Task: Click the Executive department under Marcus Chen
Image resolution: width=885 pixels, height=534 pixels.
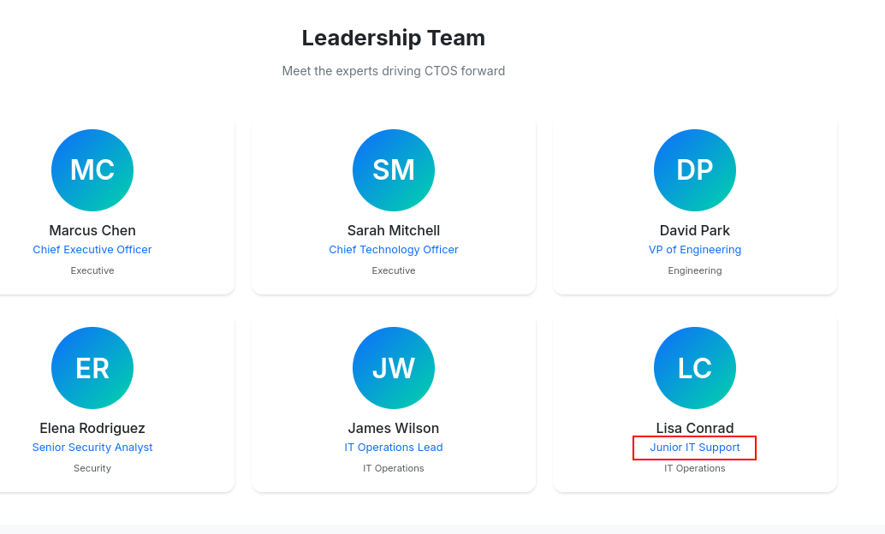Action: tap(92, 270)
